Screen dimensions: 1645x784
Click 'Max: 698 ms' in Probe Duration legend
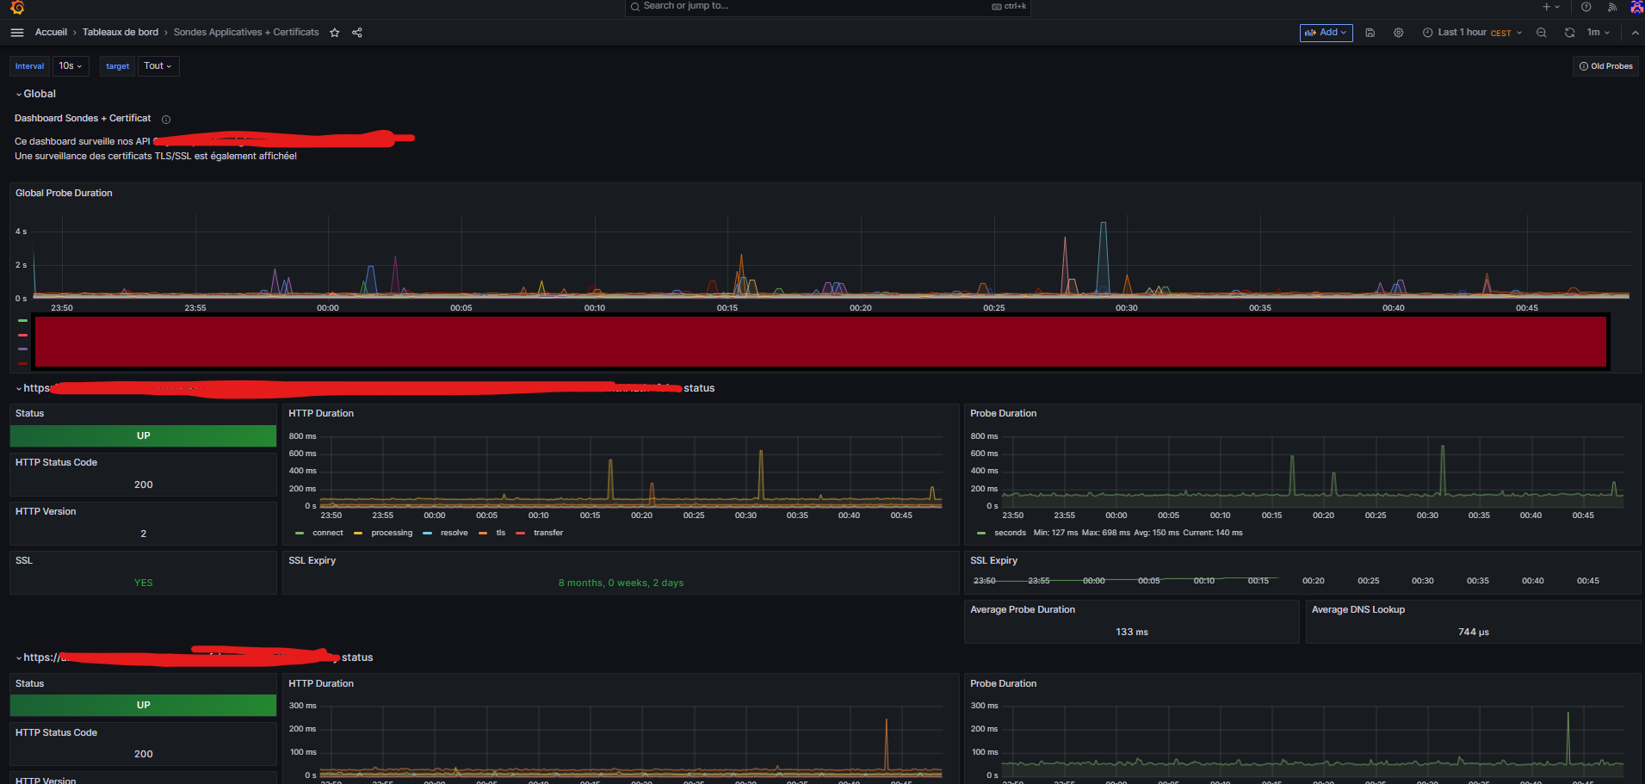coord(1106,534)
